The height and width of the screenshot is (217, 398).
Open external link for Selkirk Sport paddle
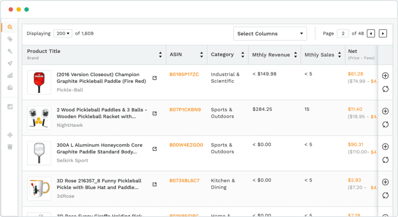(x=155, y=149)
